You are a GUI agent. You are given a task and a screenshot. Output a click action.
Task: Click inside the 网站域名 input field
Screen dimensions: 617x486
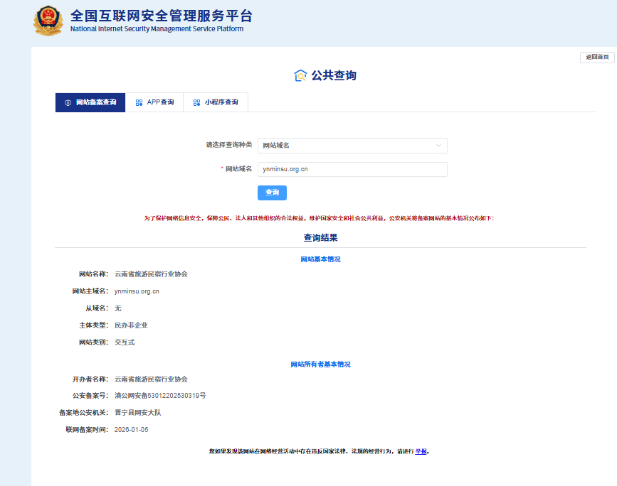click(x=352, y=169)
